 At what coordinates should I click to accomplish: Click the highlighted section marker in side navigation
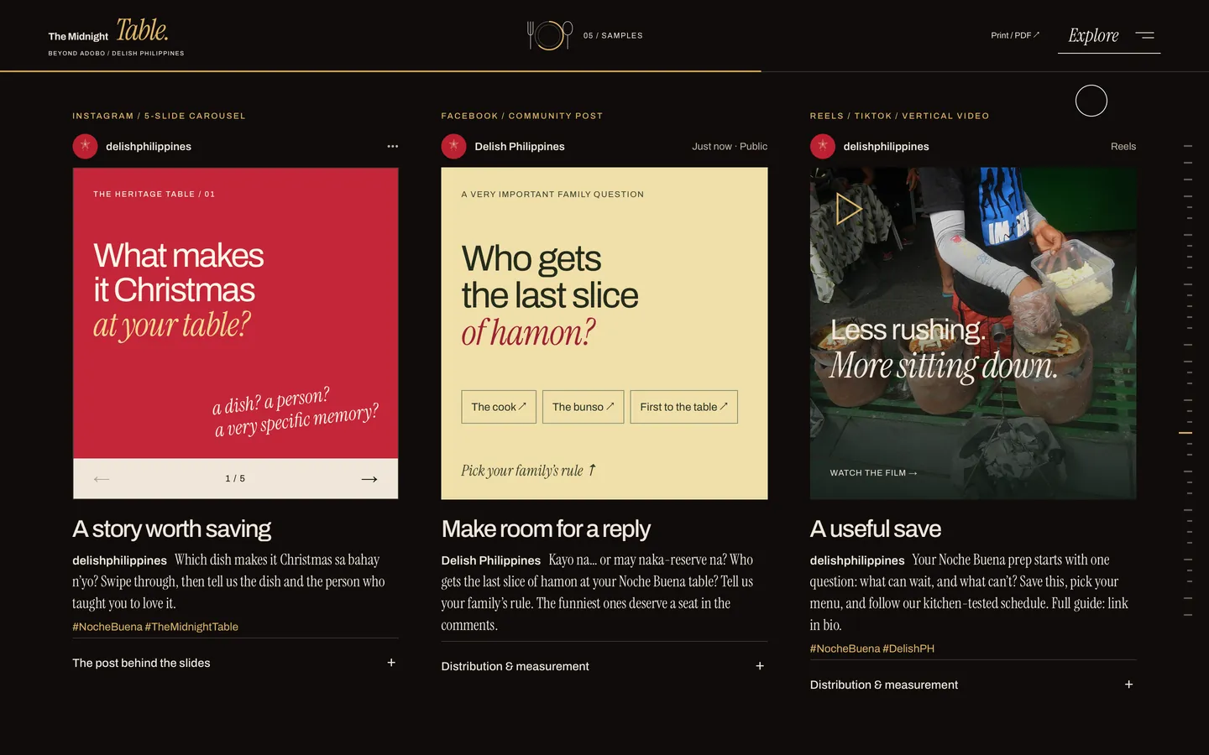1185,433
